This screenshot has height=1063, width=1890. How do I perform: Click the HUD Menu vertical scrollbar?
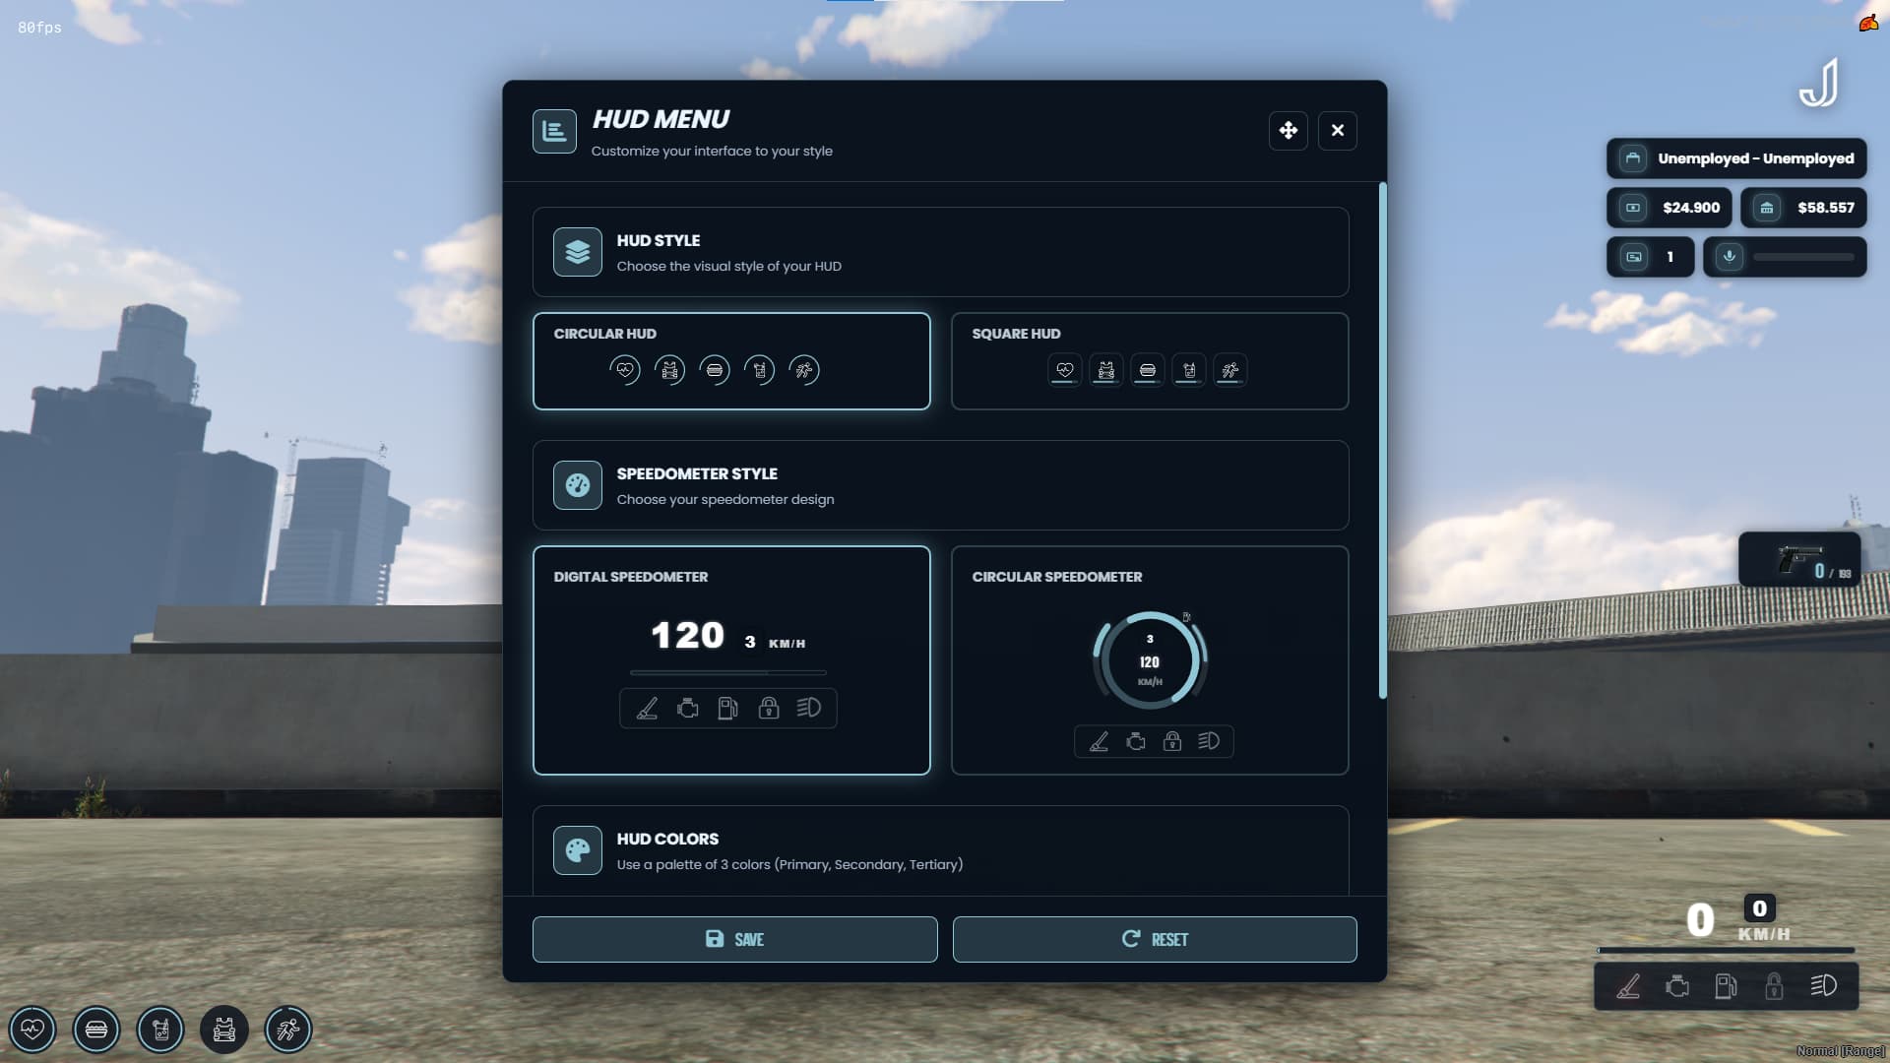(x=1382, y=440)
